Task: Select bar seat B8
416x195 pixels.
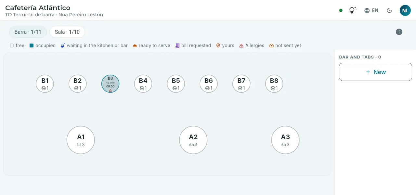Action: pos(274,84)
